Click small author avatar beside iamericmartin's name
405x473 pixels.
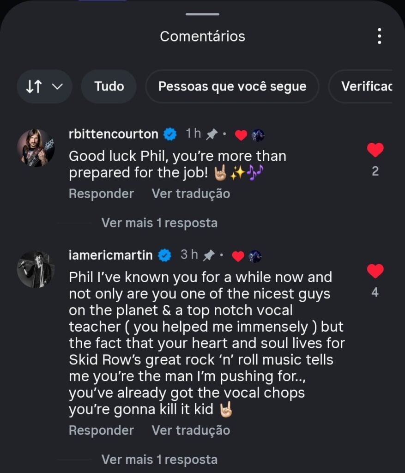pos(255,256)
